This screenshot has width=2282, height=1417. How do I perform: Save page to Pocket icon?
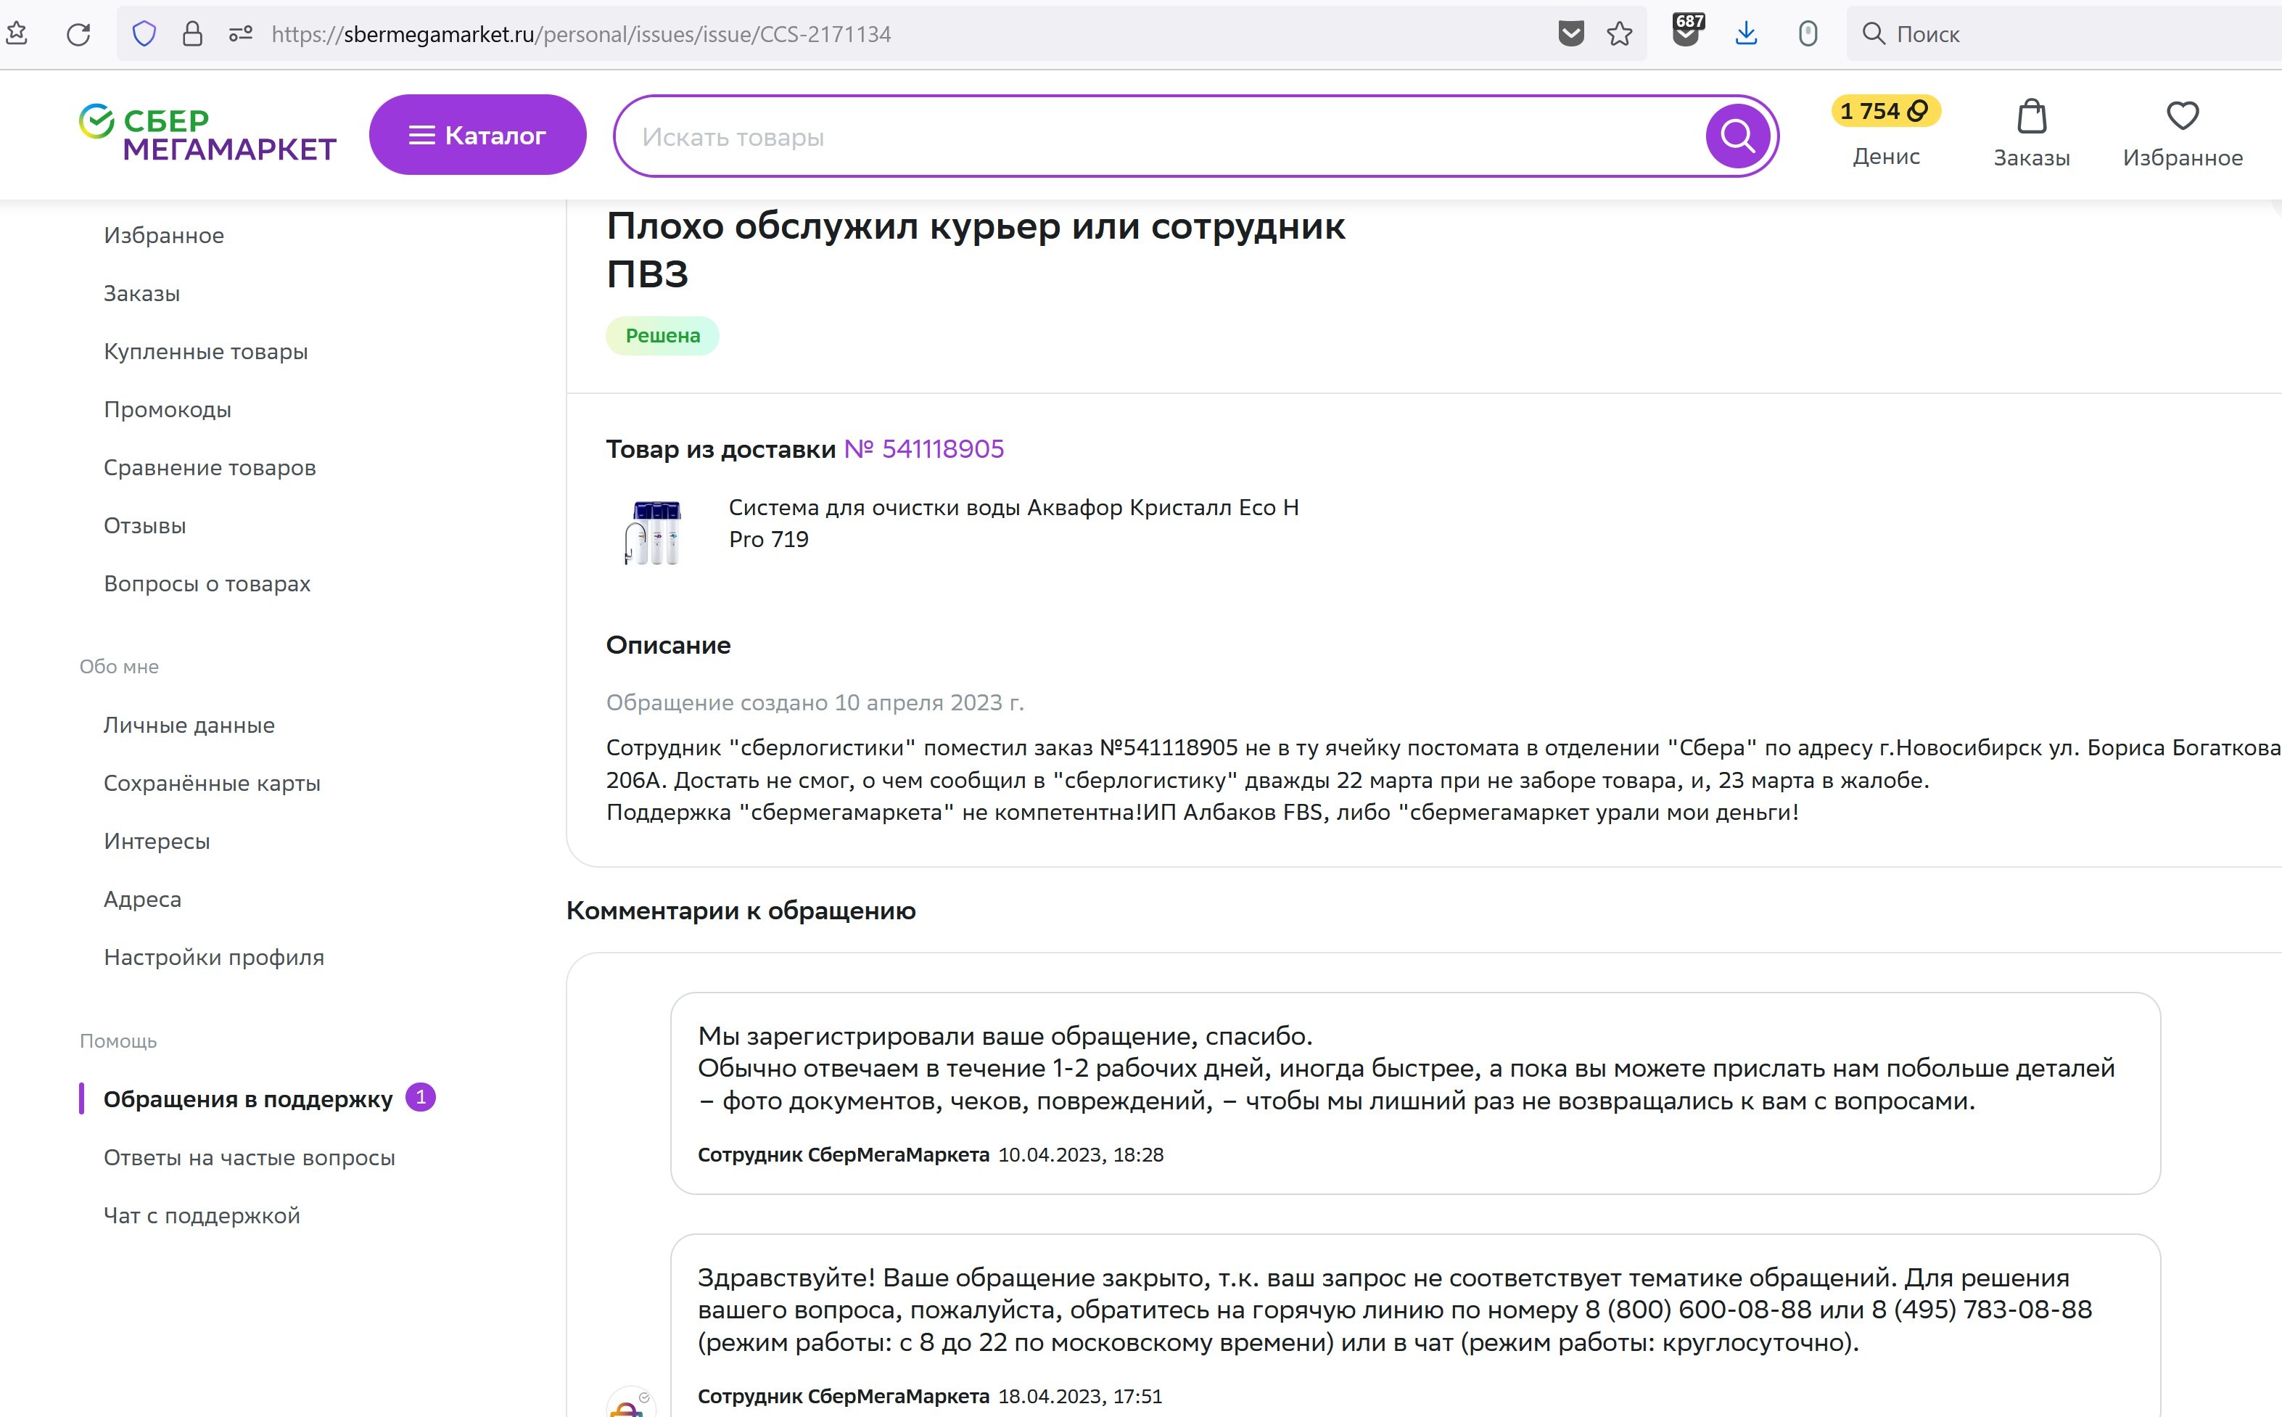pyautogui.click(x=1571, y=35)
